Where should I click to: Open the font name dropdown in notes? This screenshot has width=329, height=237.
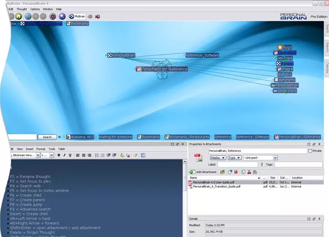click(38, 156)
